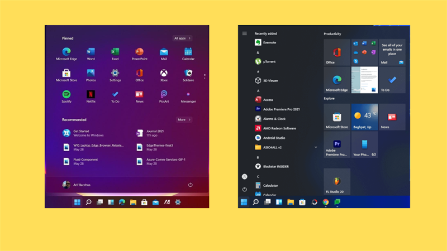Click the Windows 10 power icon in sidebar

[245, 189]
